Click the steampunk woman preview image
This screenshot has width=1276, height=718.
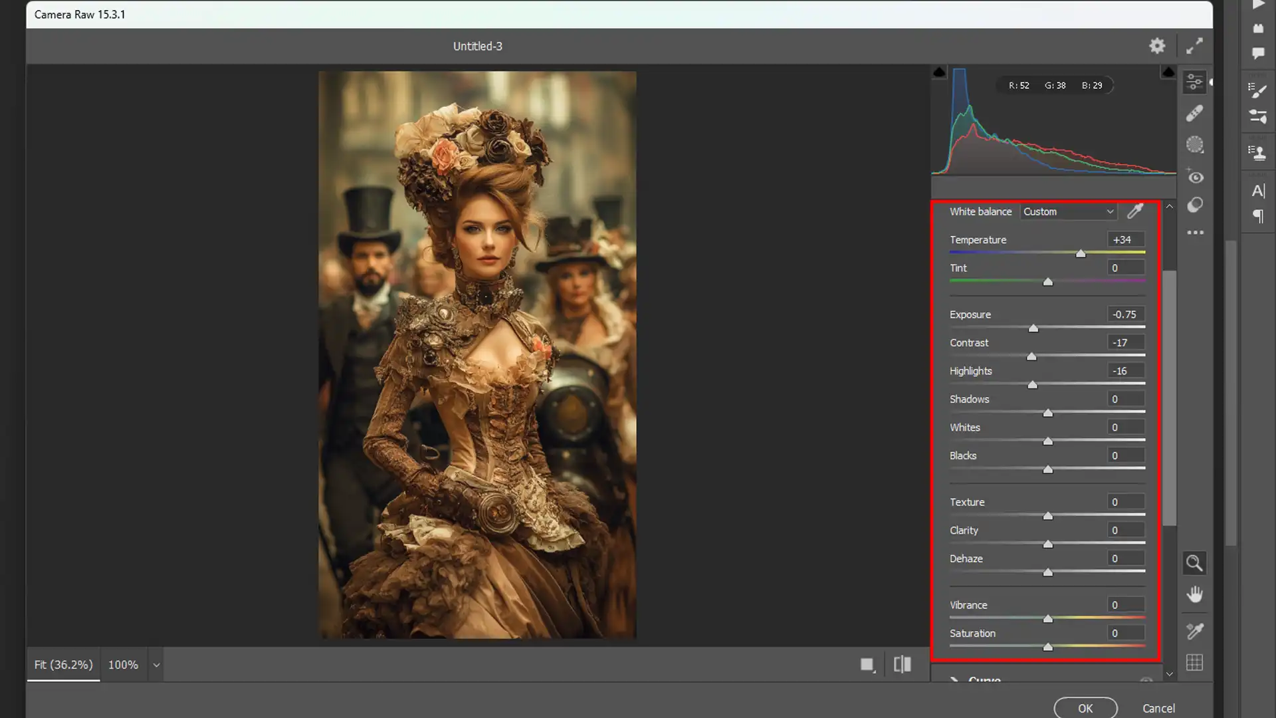tap(477, 355)
